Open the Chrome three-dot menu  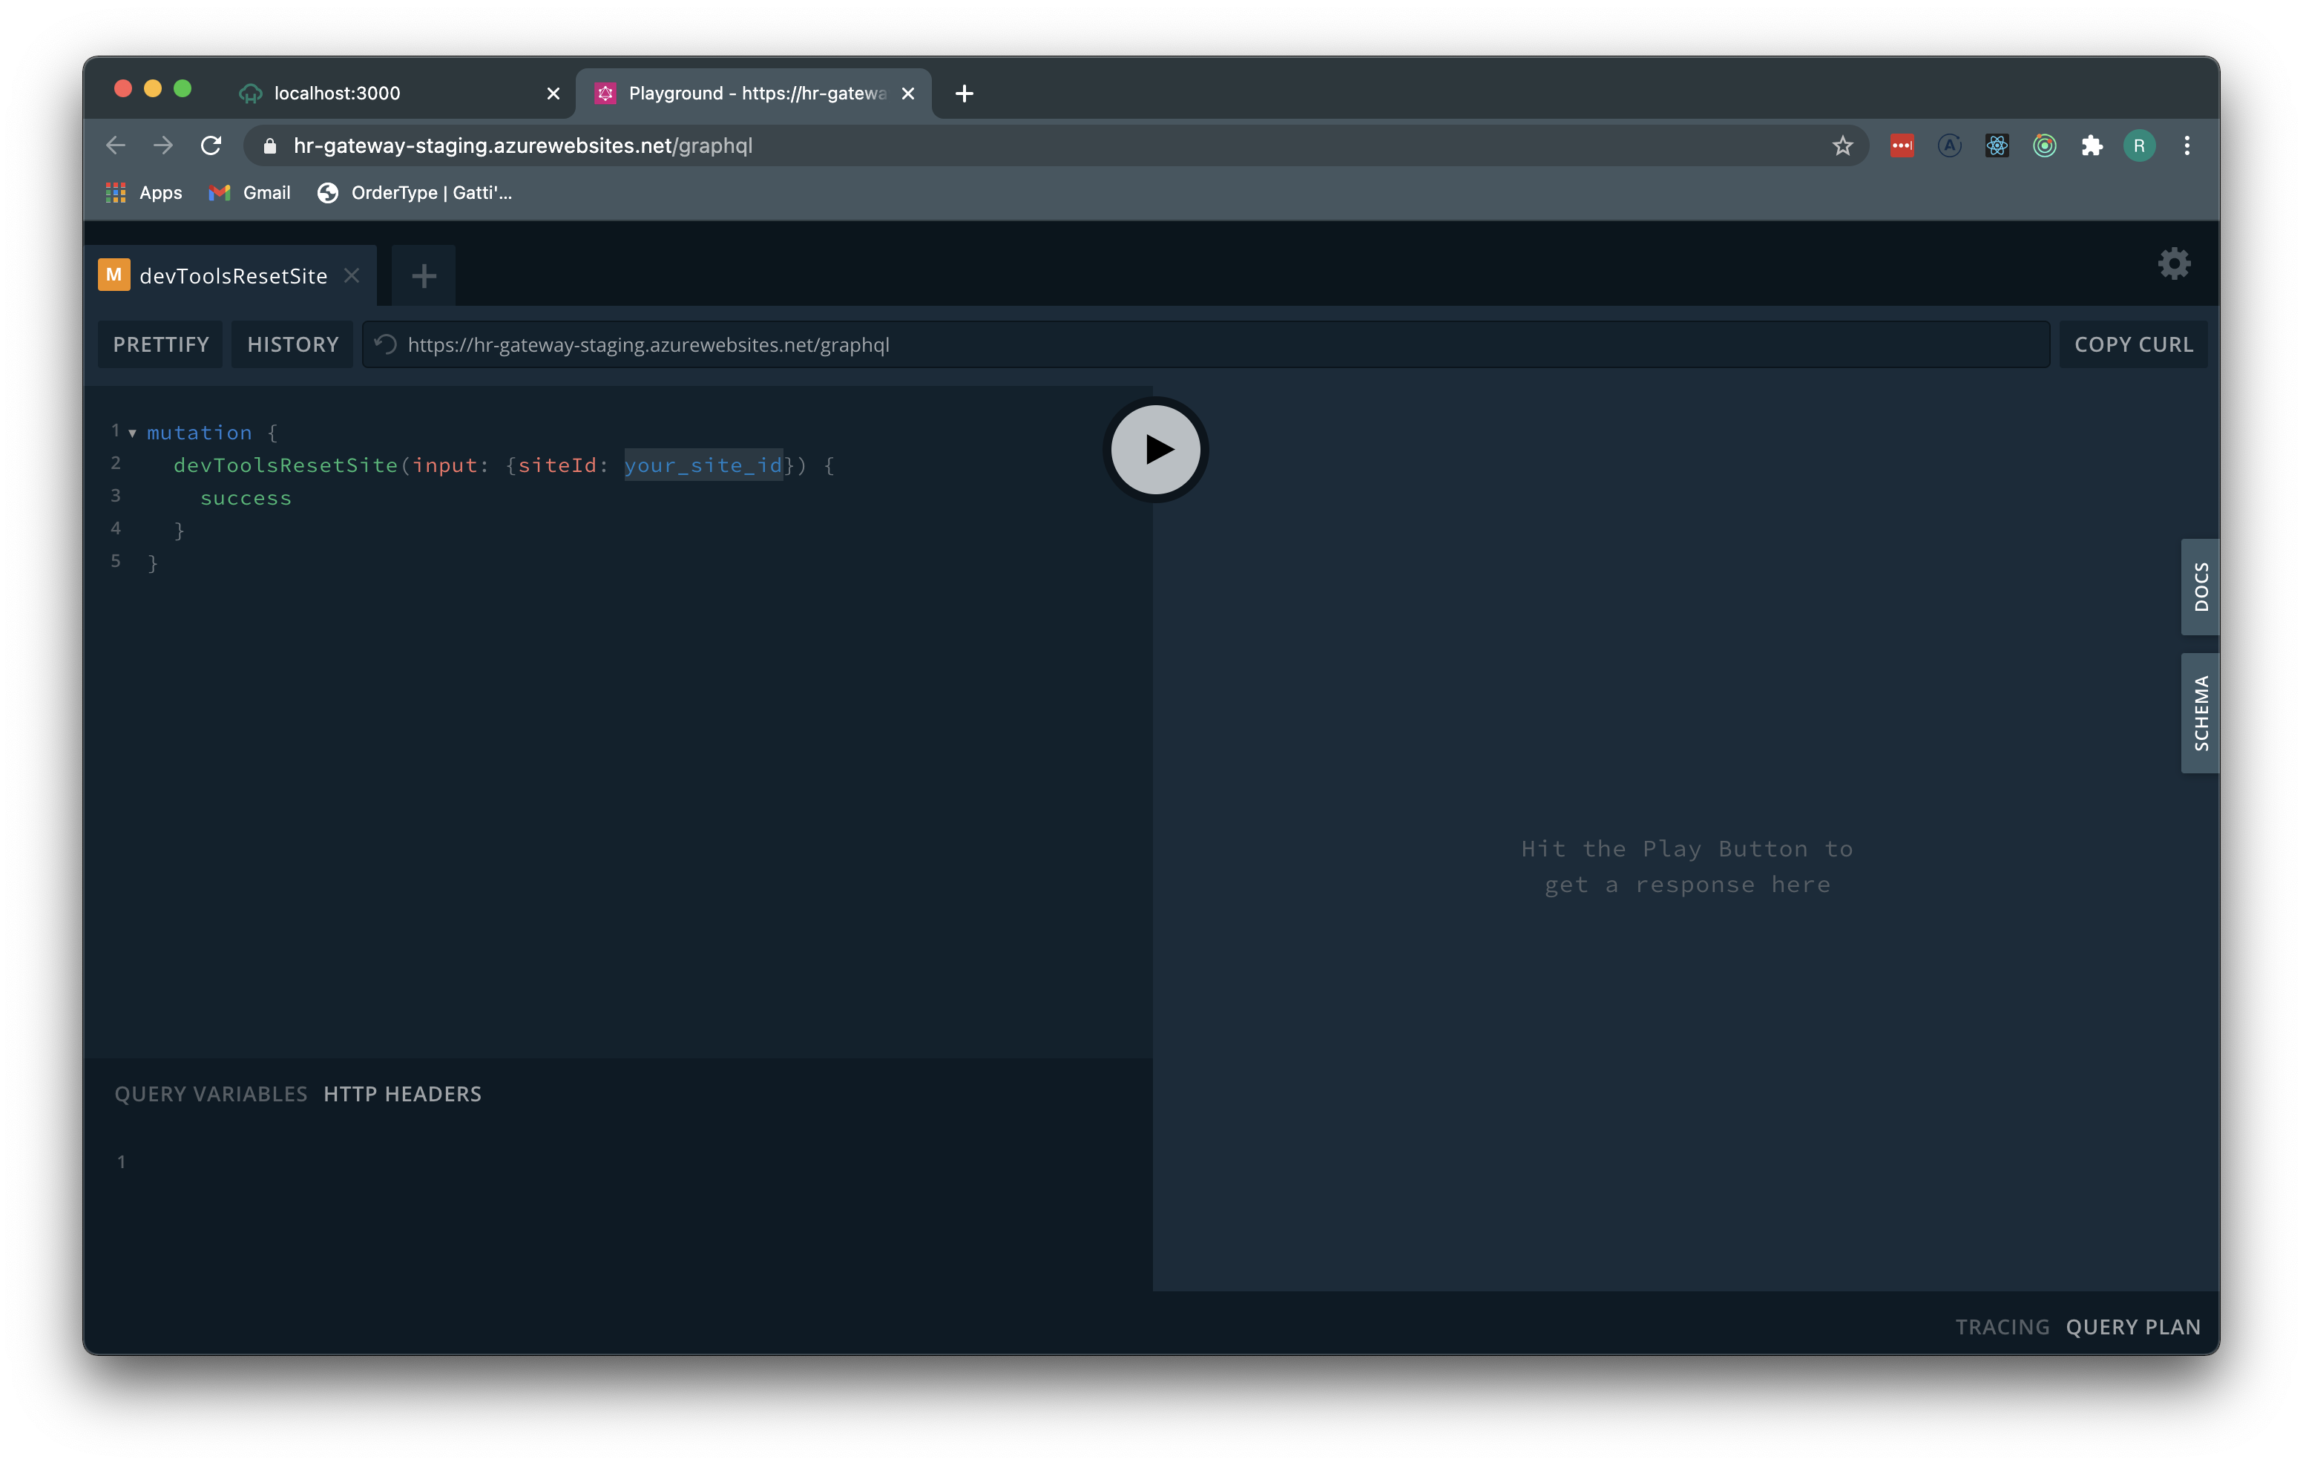click(x=2187, y=145)
